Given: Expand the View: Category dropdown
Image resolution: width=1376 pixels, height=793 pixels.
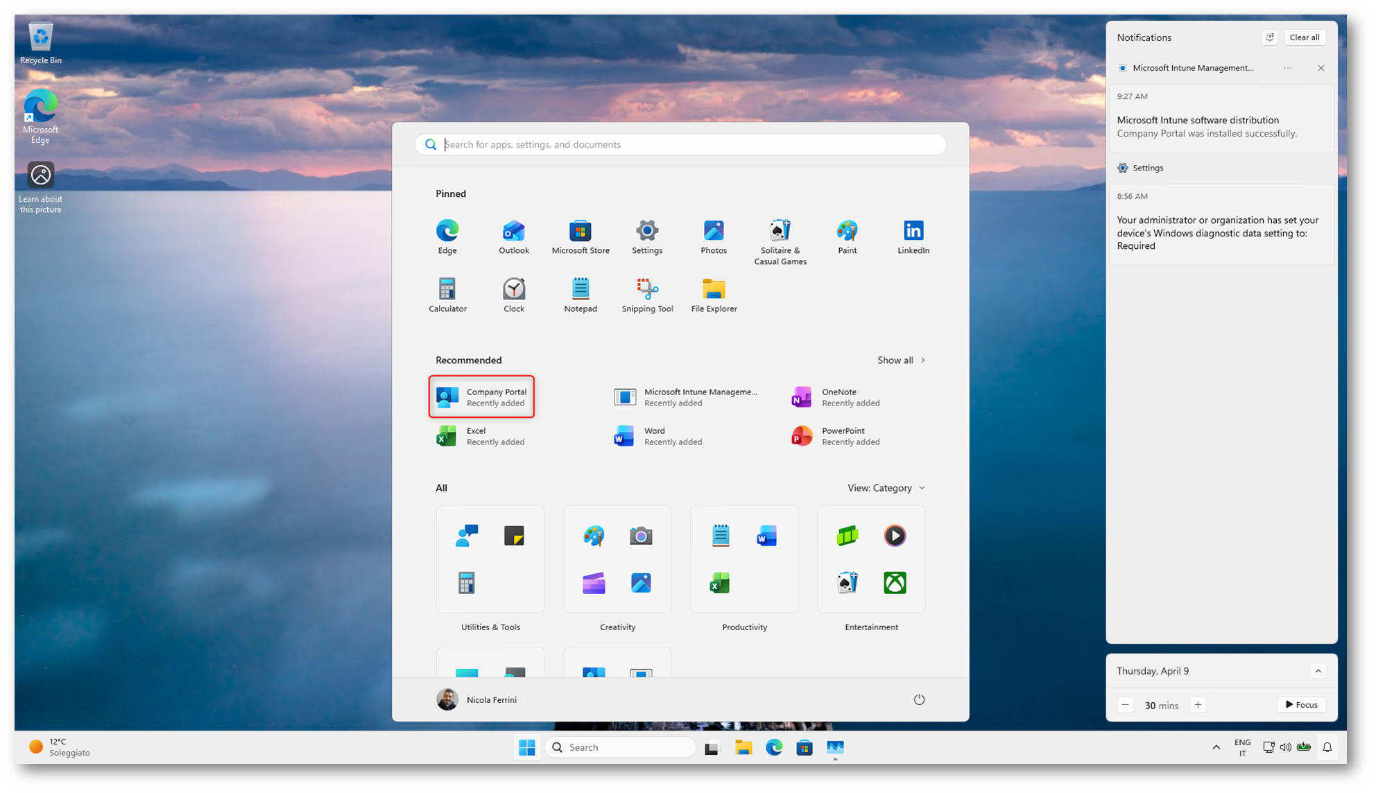Looking at the screenshot, I should [x=886, y=488].
